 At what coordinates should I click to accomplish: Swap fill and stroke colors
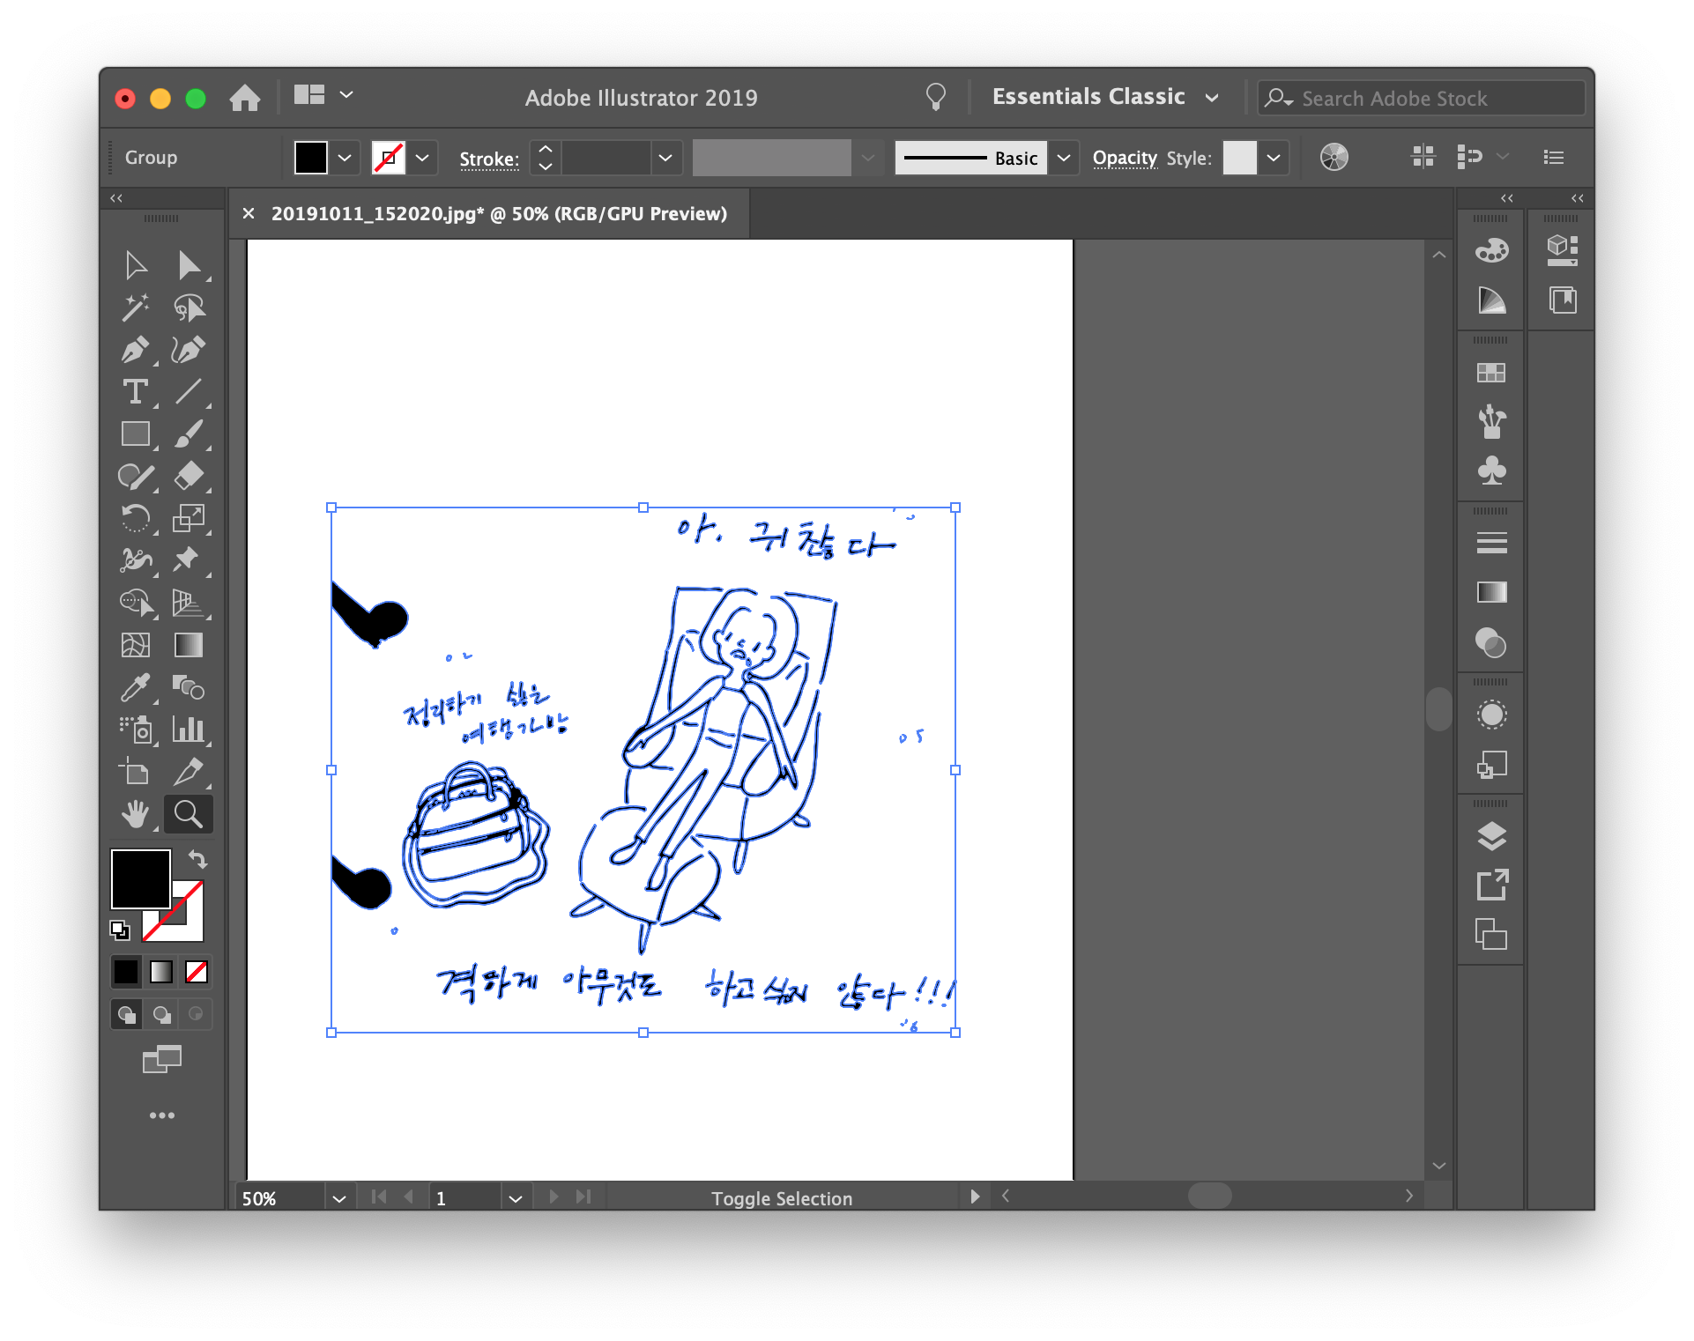(x=197, y=859)
